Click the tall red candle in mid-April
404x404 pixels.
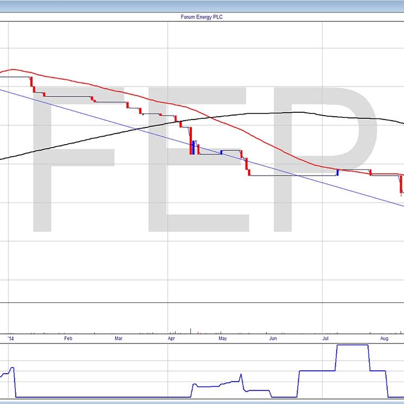[191, 140]
